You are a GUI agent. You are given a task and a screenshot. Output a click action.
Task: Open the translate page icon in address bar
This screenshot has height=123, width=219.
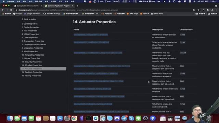tap(194, 10)
